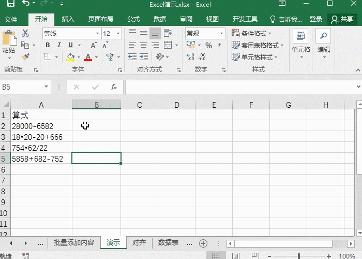Image resolution: width=362 pixels, height=259 pixels.
Task: Decrease decimal places icon
Action: (202, 56)
